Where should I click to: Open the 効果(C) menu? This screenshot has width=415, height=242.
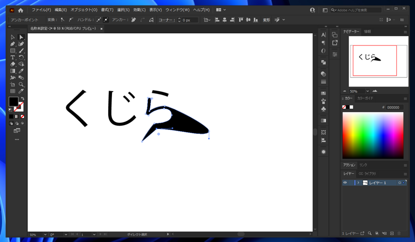click(139, 10)
